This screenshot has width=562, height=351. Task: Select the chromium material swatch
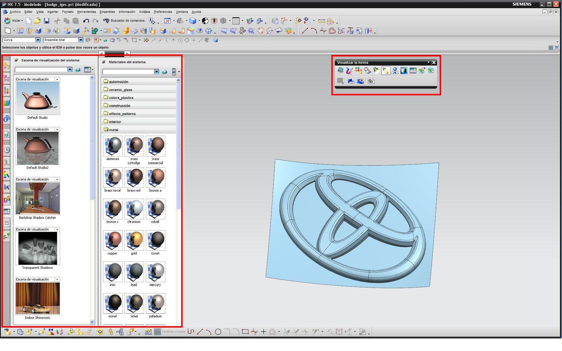[134, 209]
